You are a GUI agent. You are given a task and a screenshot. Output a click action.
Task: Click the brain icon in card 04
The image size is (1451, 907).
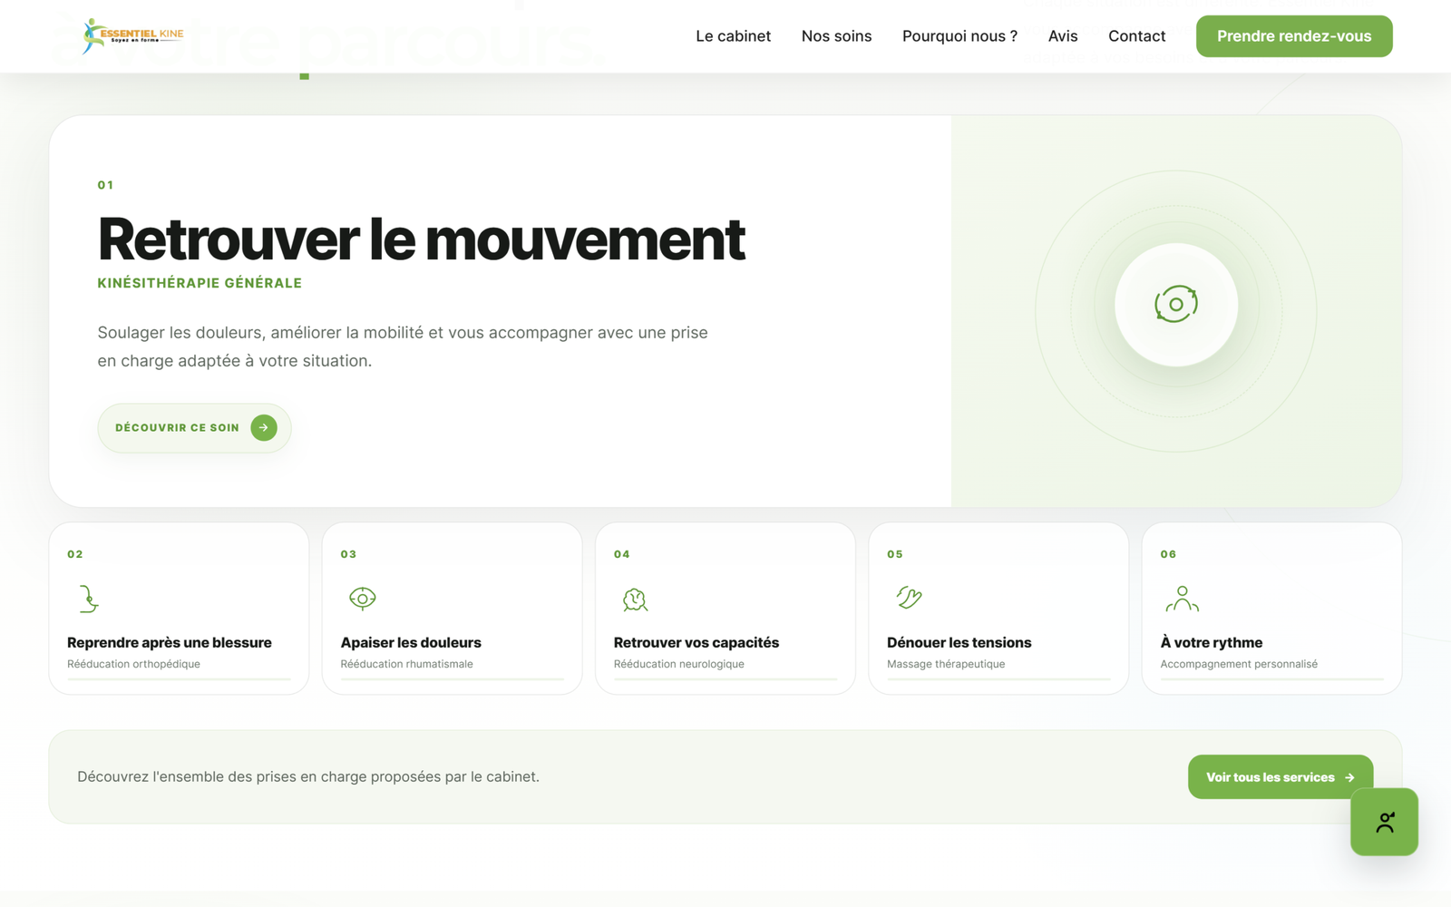[635, 599]
